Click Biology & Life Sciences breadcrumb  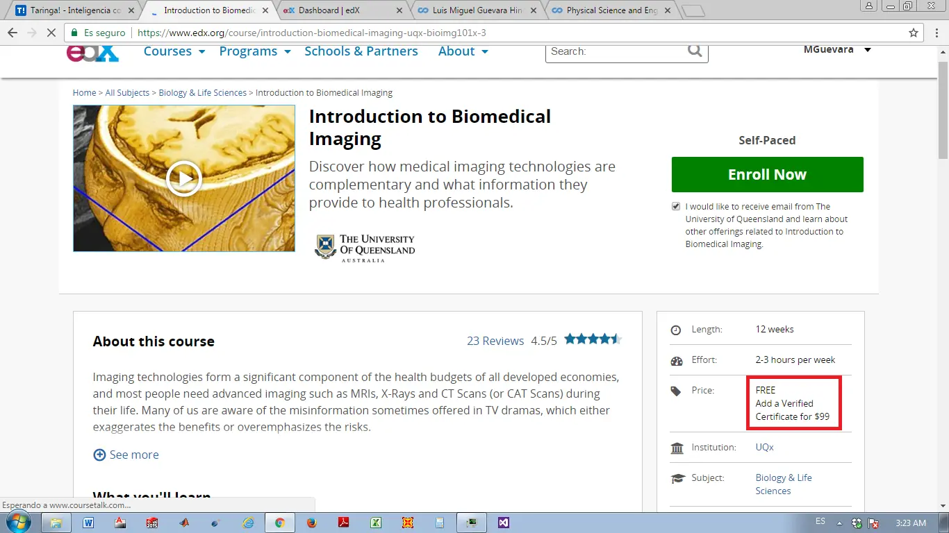tap(203, 93)
